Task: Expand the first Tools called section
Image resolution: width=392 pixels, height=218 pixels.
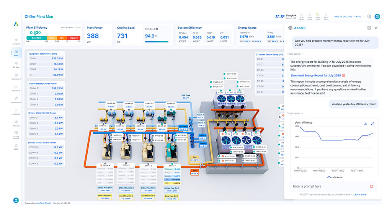Action: click(x=295, y=54)
